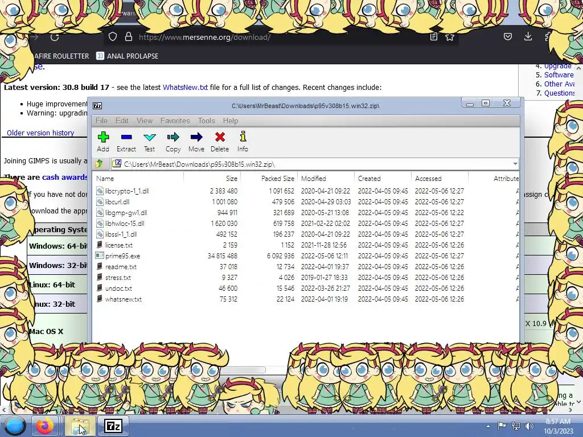Open Windows Explorer from the taskbar

coord(81,426)
